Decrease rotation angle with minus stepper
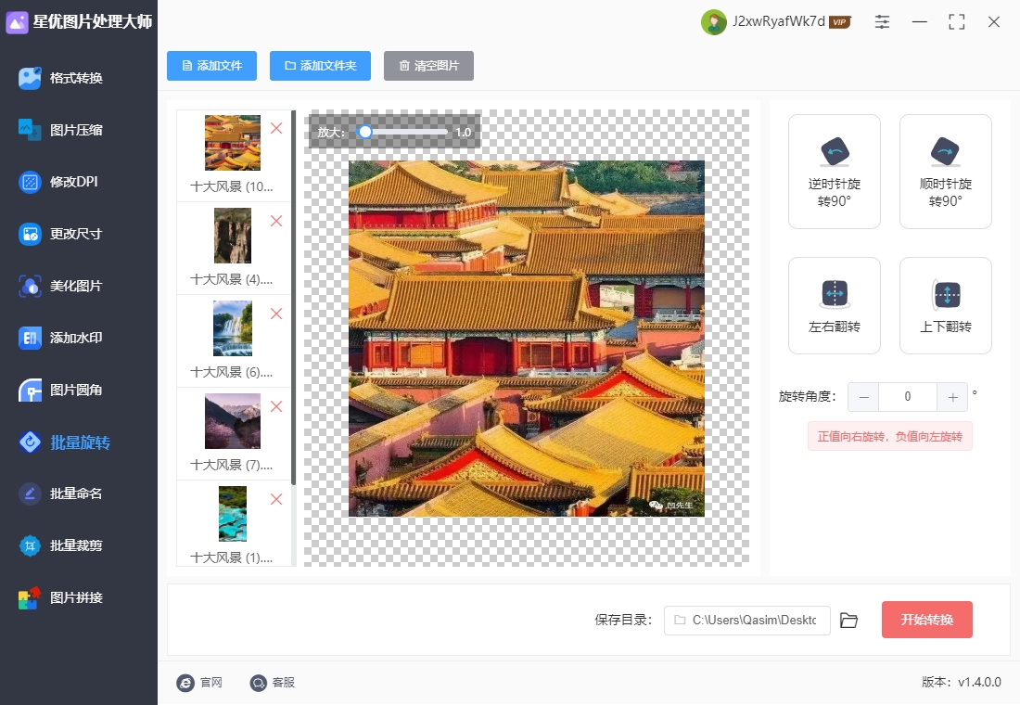 [x=863, y=397]
